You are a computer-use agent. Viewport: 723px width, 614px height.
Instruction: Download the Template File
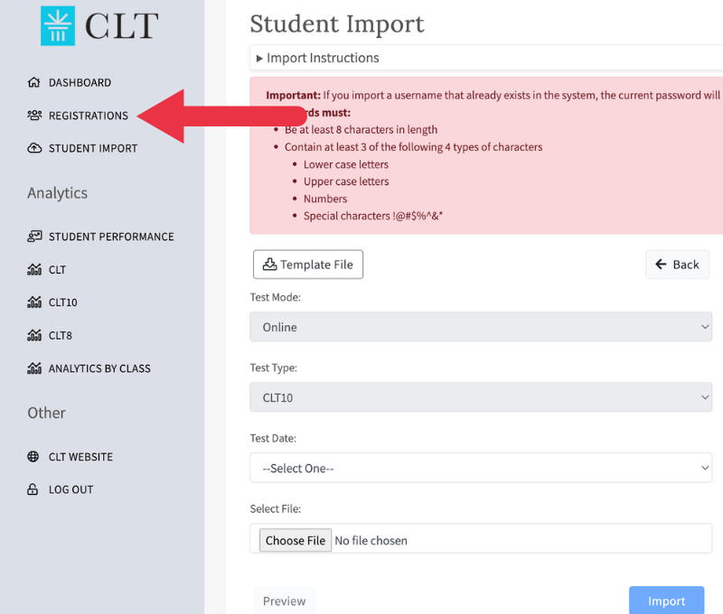click(308, 265)
